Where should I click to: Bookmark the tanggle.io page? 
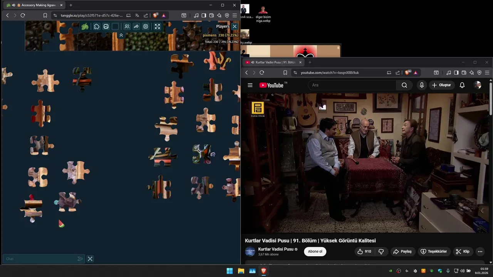coord(45,15)
